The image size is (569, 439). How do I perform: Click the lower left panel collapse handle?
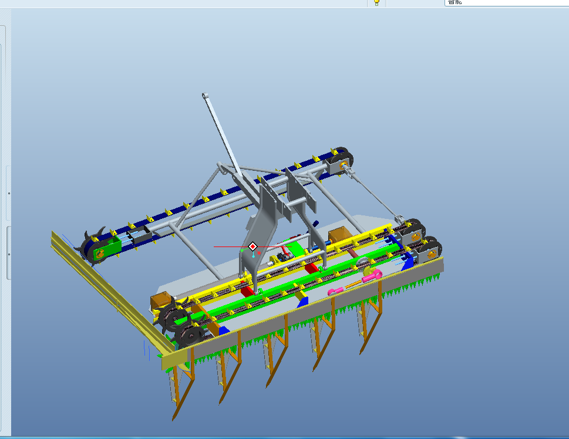click(x=9, y=253)
